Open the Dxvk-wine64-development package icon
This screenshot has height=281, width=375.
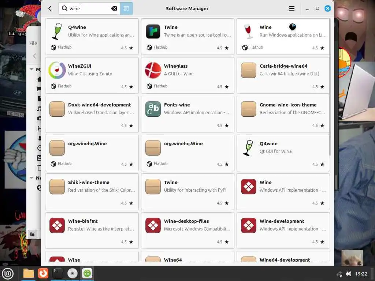pos(57,109)
